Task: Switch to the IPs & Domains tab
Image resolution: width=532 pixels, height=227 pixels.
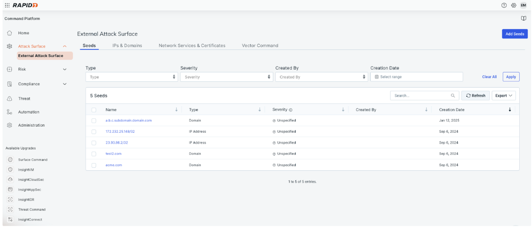Action: point(127,46)
